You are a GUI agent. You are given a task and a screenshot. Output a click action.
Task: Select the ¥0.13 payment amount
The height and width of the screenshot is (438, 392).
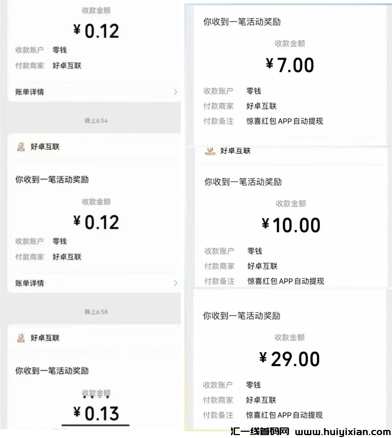[96, 414]
